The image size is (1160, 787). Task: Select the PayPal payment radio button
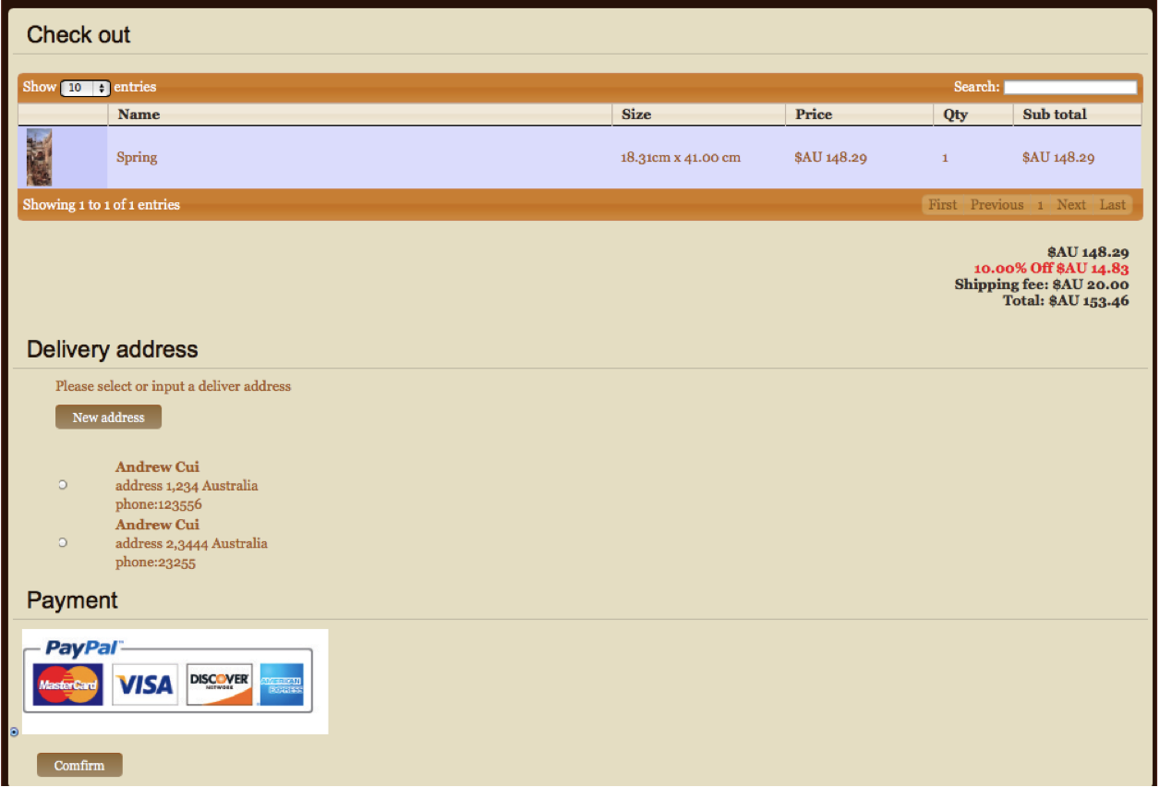click(14, 732)
